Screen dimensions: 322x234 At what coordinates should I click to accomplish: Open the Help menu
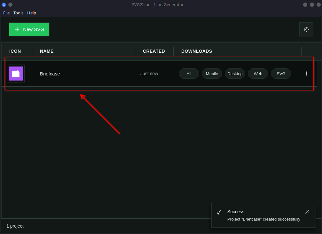tap(32, 13)
